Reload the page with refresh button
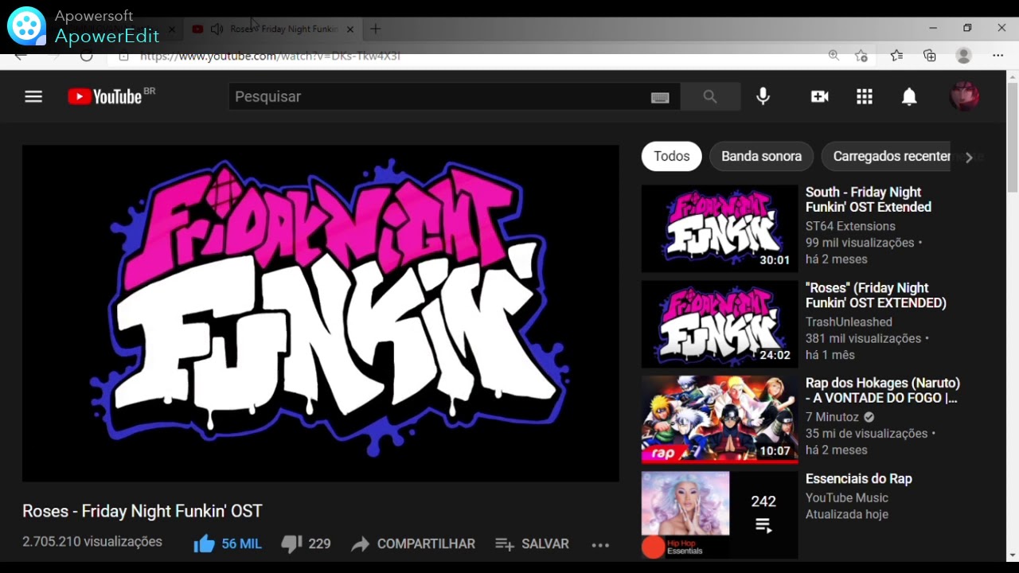1019x573 pixels. click(x=87, y=56)
